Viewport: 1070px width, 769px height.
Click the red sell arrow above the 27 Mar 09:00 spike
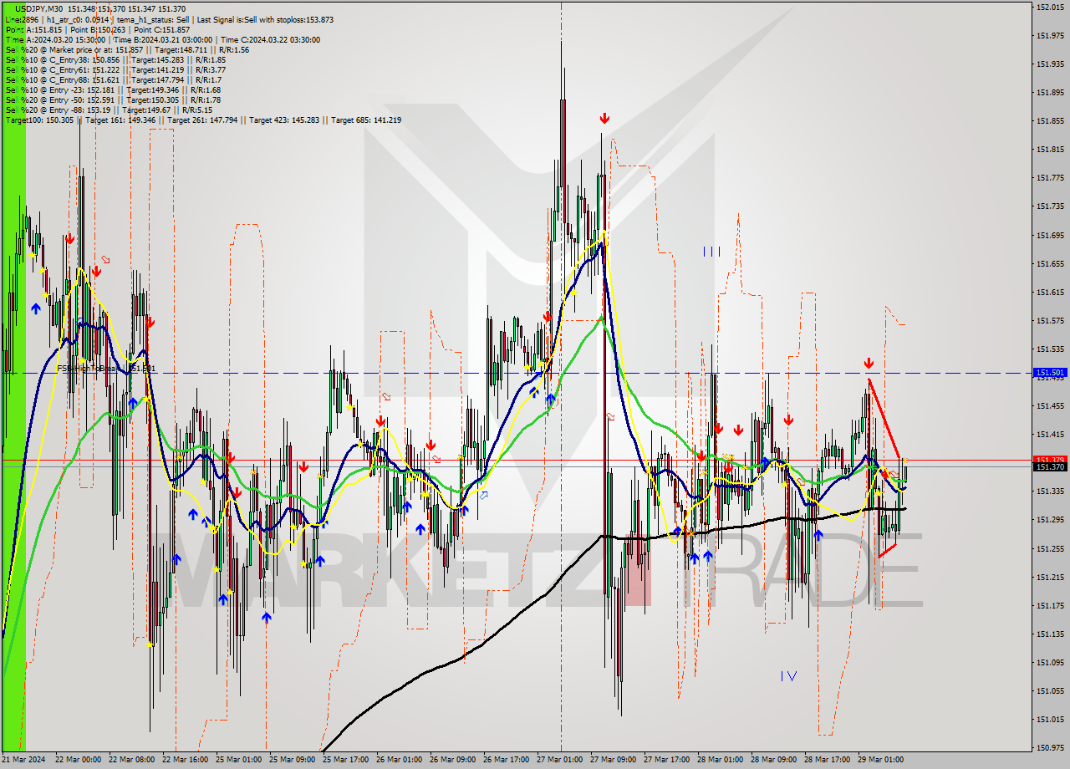coord(604,119)
